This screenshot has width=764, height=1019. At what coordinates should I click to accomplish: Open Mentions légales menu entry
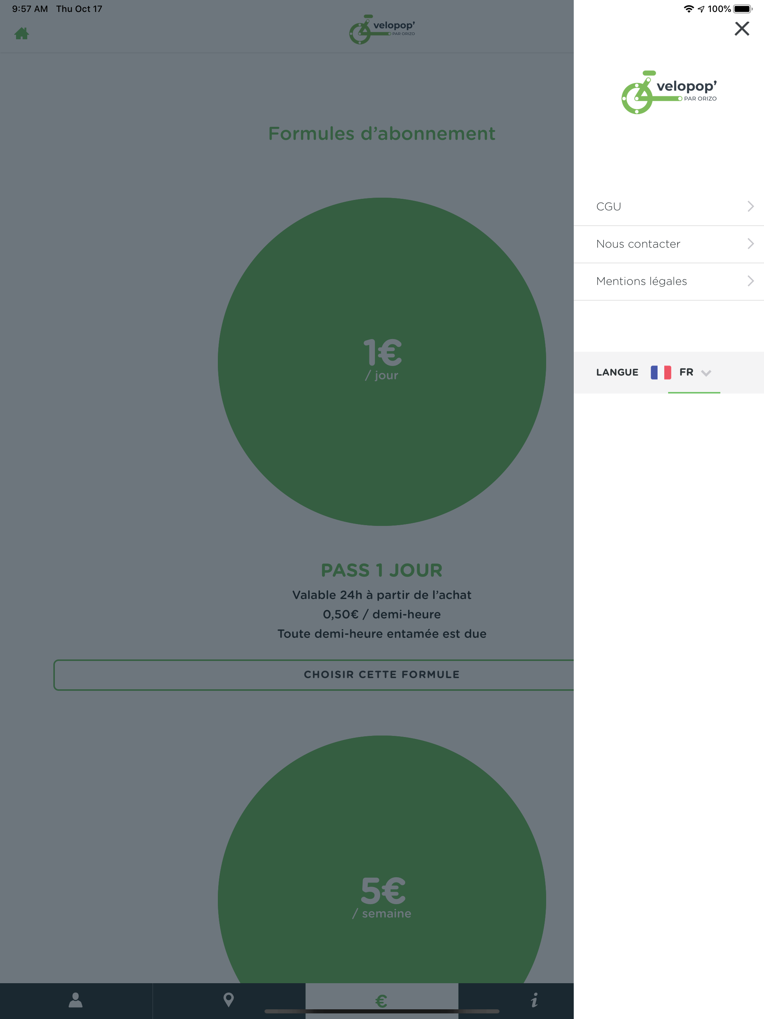(668, 282)
